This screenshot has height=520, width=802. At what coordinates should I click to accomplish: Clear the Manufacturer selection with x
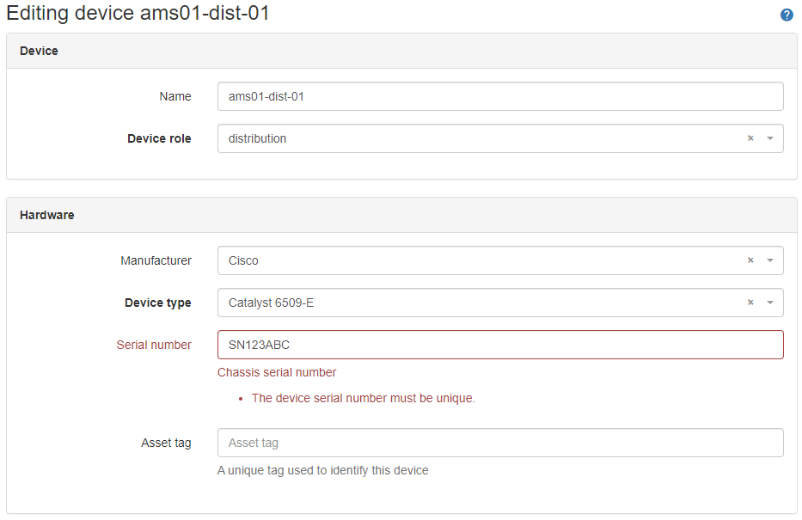coord(750,260)
